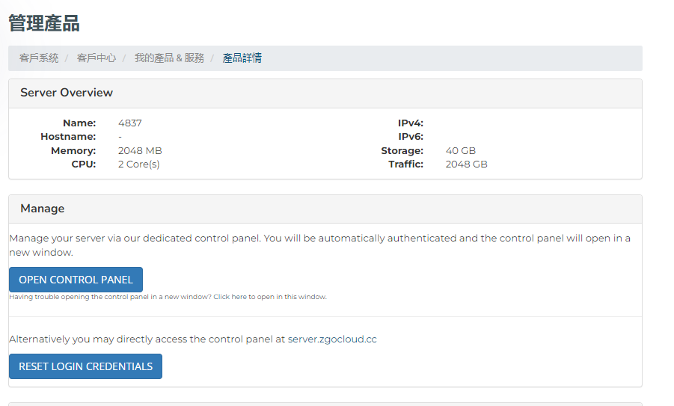Click the IPv6 field label
Image resolution: width=674 pixels, height=406 pixels.
pyautogui.click(x=411, y=137)
